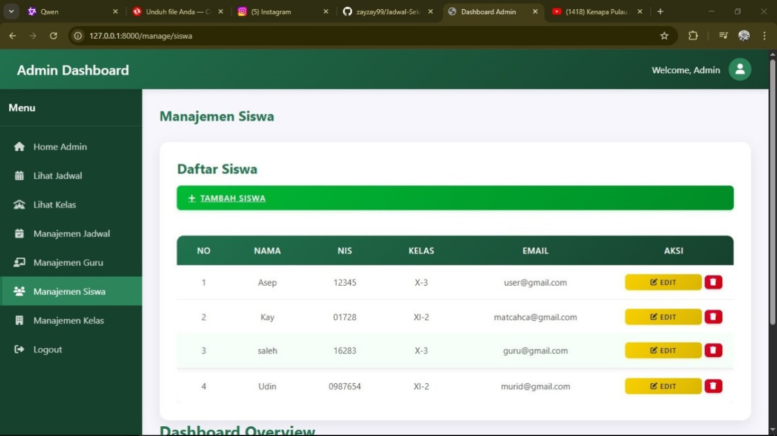Log out via the sidebar Logout link
777x436 pixels.
(47, 349)
